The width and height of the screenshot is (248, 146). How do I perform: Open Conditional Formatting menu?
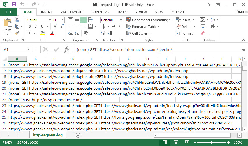pyautogui.click(x=149, y=20)
